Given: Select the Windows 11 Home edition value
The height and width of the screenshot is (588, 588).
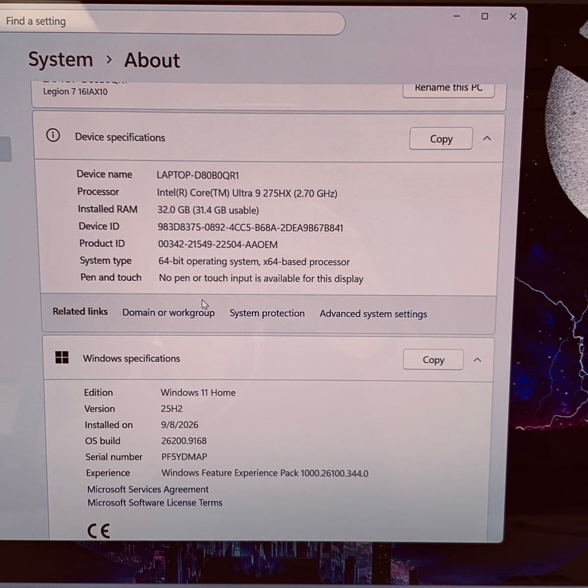Looking at the screenshot, I should (x=198, y=392).
